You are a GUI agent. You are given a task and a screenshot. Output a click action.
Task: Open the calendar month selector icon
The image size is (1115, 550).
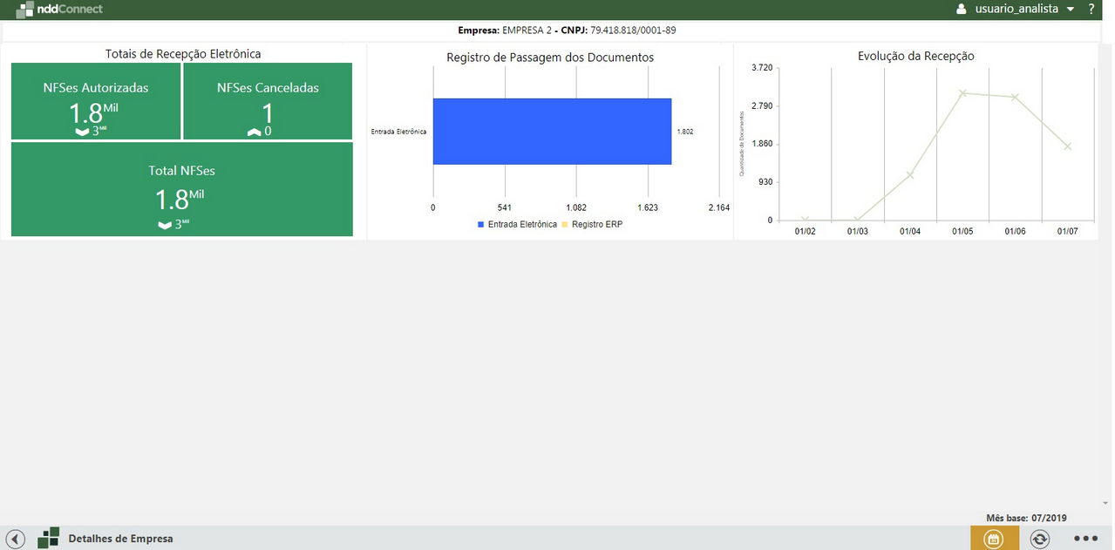coord(993,538)
